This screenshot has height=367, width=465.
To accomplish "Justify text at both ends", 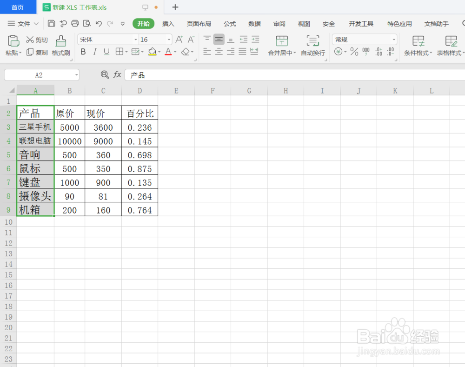I will tap(242, 52).
